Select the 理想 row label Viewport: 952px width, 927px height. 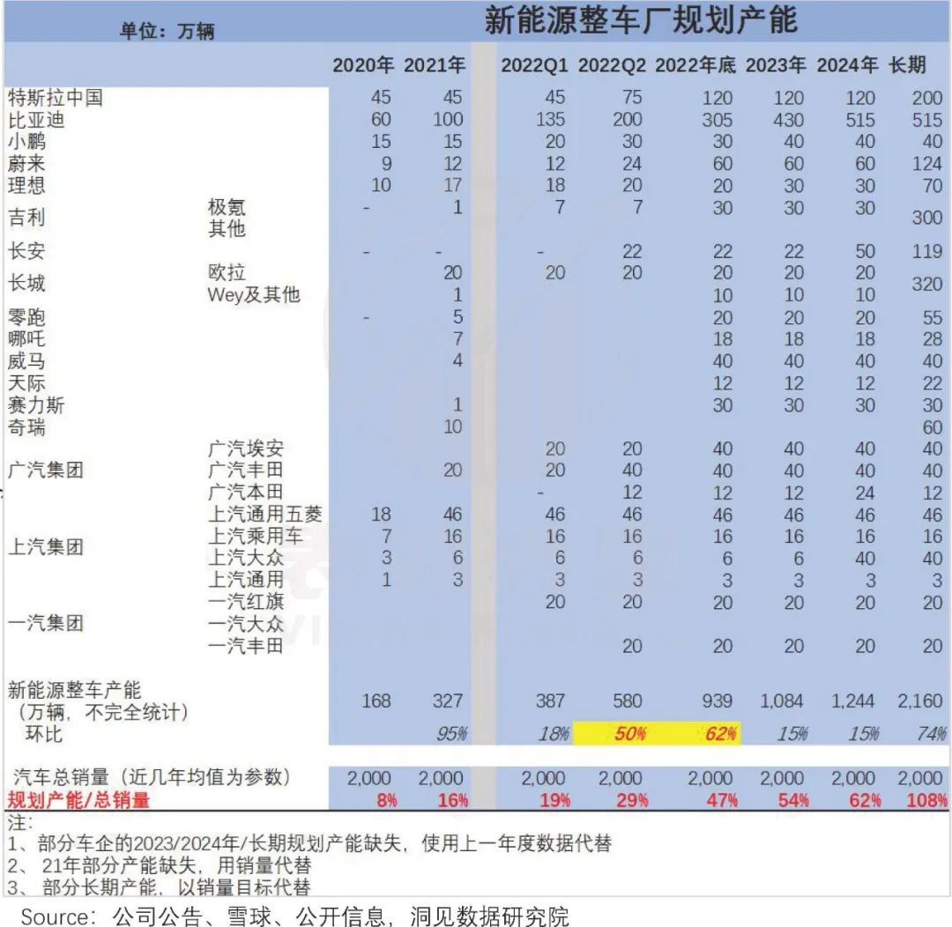26,185
